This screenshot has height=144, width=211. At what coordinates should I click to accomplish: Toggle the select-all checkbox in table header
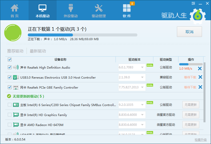(10, 60)
